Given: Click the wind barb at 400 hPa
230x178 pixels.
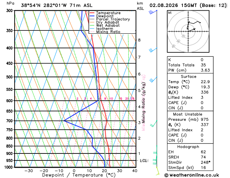Looking at the screenshot, I should pyautogui.click(x=153, y=50).
